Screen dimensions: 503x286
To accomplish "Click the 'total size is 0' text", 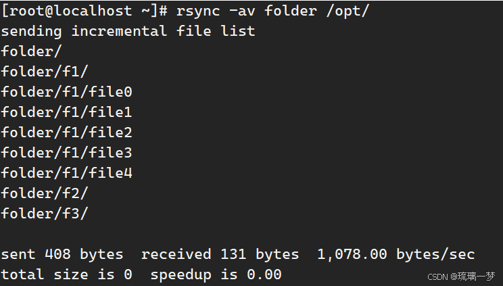I will (66, 275).
